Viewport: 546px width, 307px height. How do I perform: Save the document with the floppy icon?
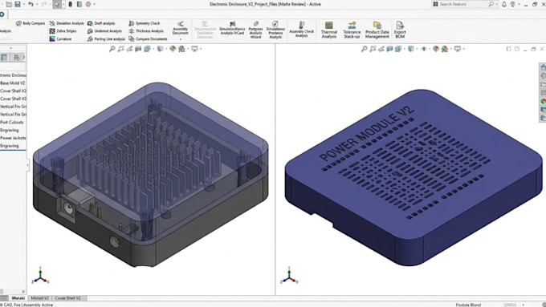(17, 4)
